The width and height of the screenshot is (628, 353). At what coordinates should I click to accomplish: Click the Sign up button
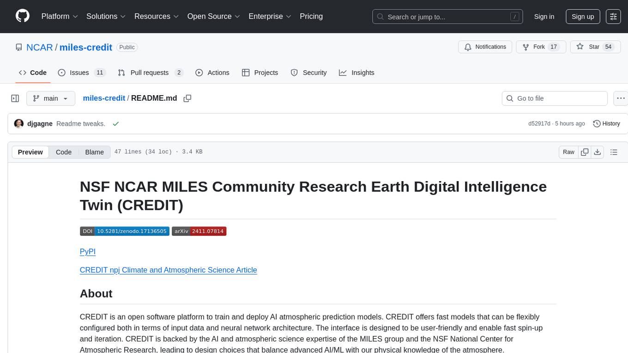click(583, 16)
